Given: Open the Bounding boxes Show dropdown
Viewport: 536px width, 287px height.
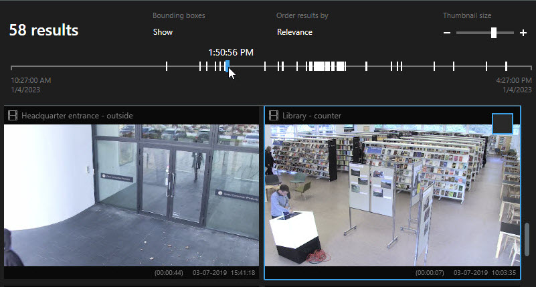Looking at the screenshot, I should (163, 31).
